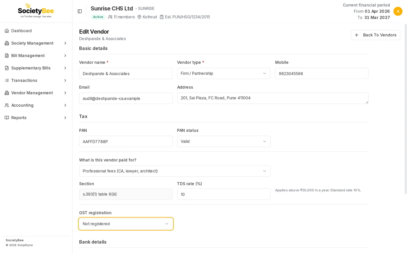Open Society Management menu item
Viewport: 407px width, 254px height.
36,43
